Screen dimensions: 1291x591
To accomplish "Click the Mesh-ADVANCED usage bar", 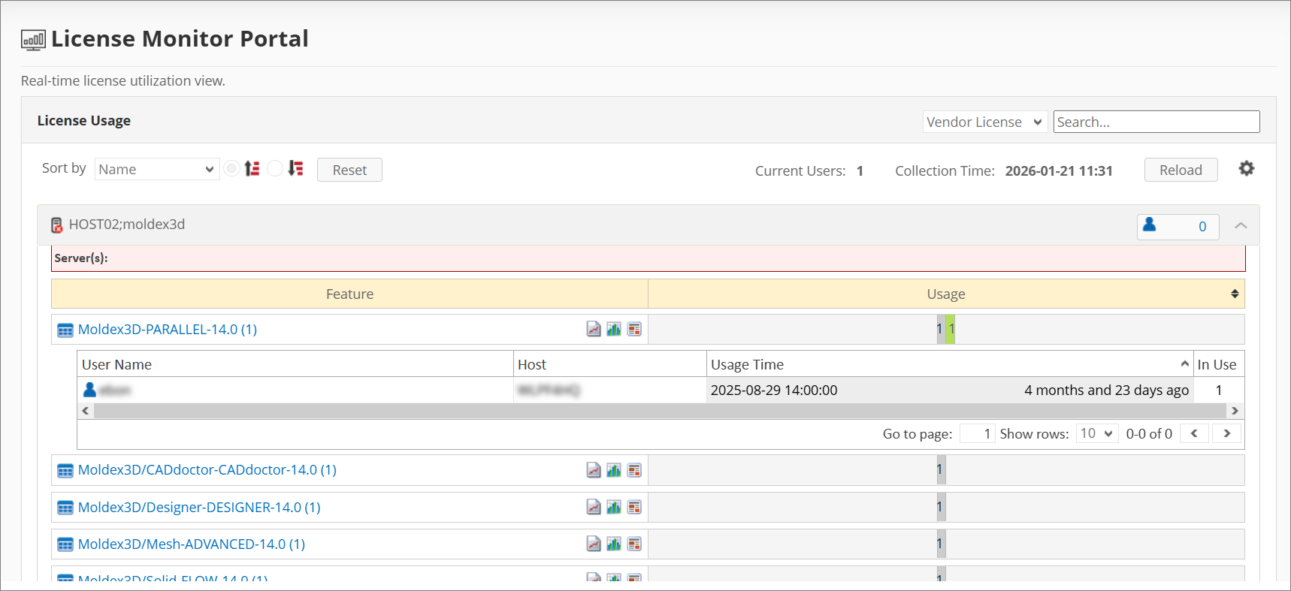I will click(941, 544).
